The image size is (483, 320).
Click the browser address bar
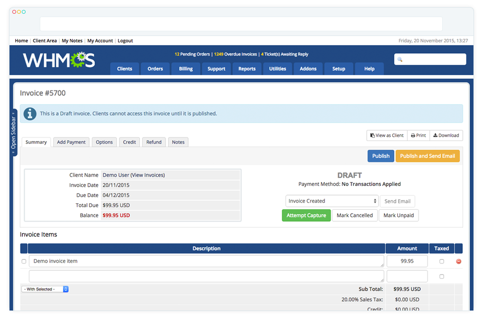pyautogui.click(x=241, y=24)
